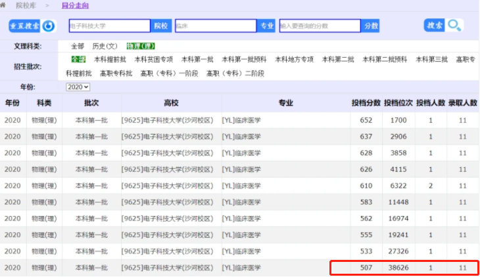
Task: Select 本科第二批 batch filter
Action: tap(338, 59)
